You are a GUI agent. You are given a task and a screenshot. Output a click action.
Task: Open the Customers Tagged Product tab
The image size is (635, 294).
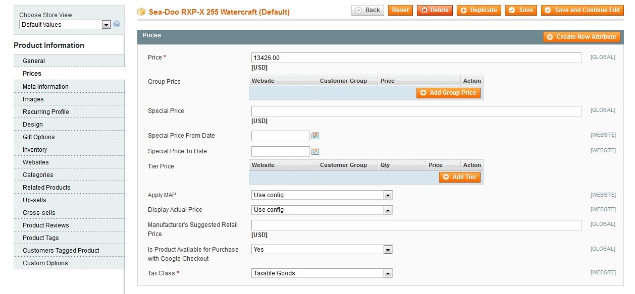pos(69,251)
